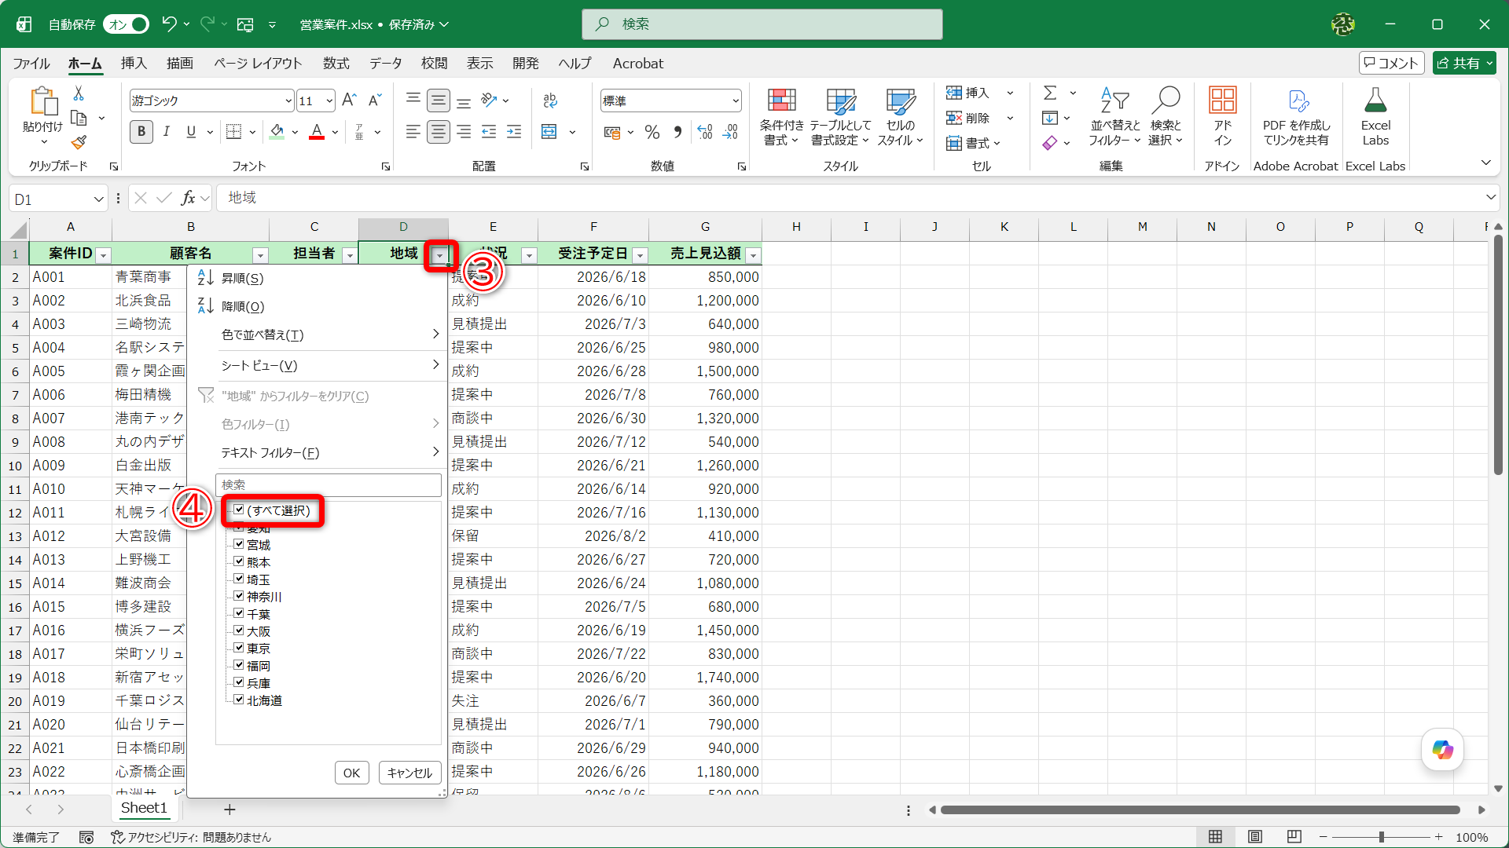Click the Add-ins (アドイン) icon

(1222, 117)
